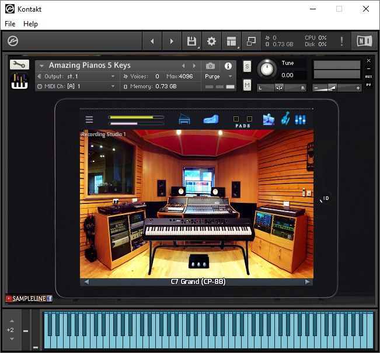Switch to previous piano with left arrow
380x353 pixels.
click(x=86, y=282)
